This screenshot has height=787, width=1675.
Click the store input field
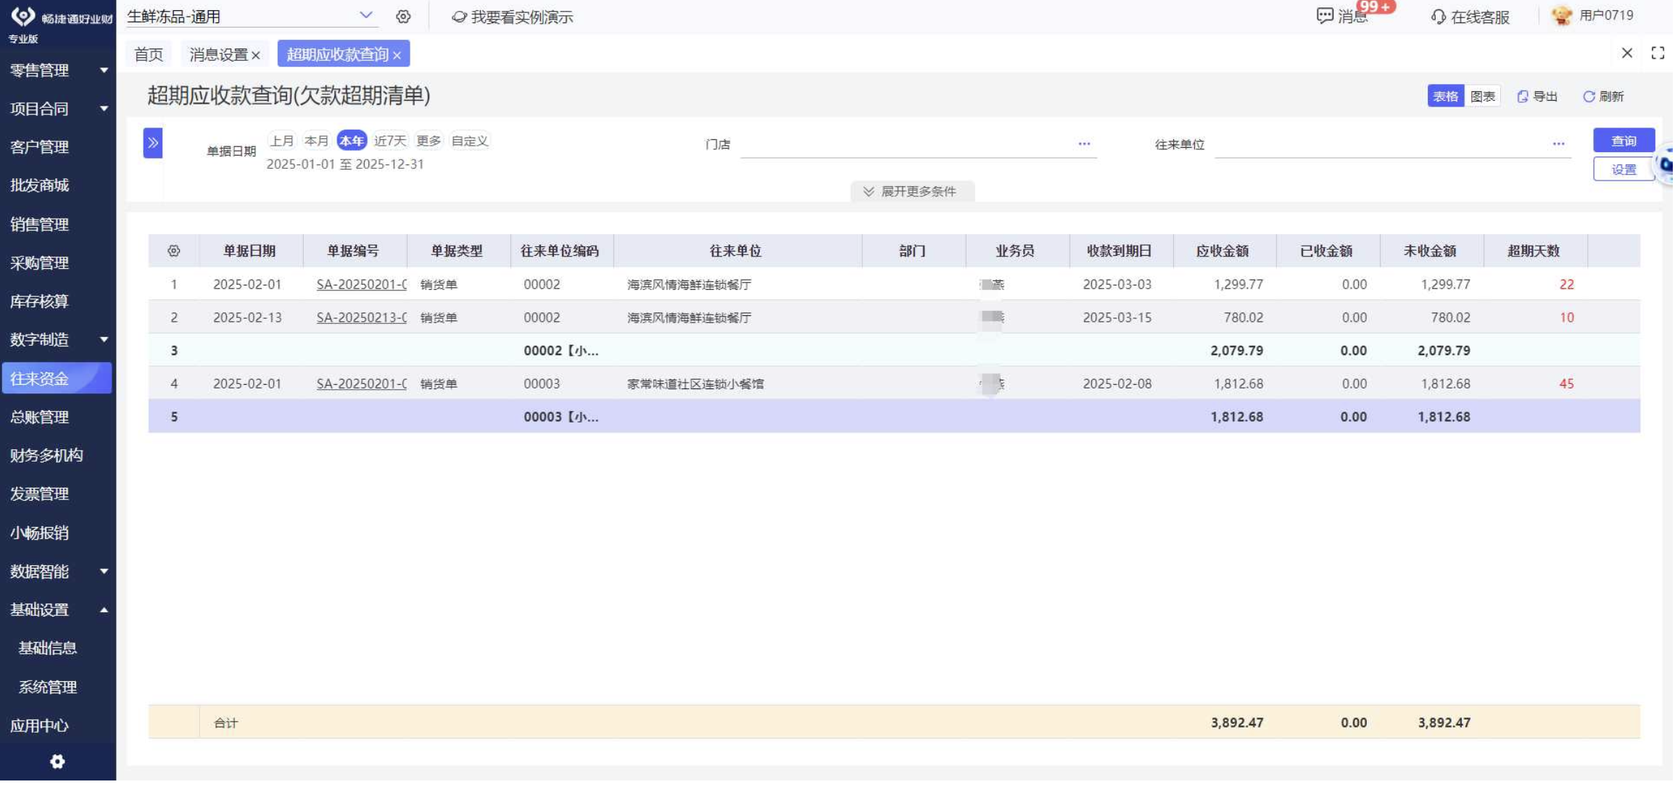906,144
